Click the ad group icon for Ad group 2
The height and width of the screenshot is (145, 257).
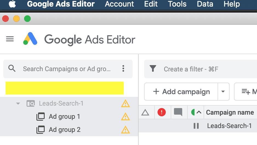tap(41, 130)
